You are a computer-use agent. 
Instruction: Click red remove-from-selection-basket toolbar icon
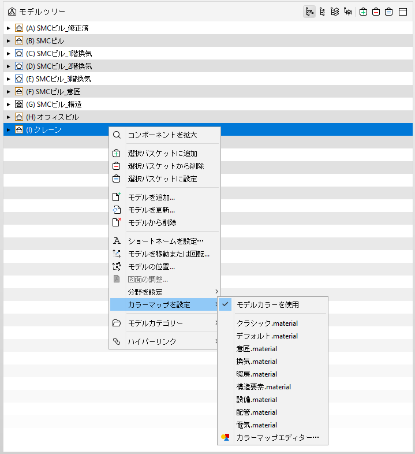click(376, 12)
